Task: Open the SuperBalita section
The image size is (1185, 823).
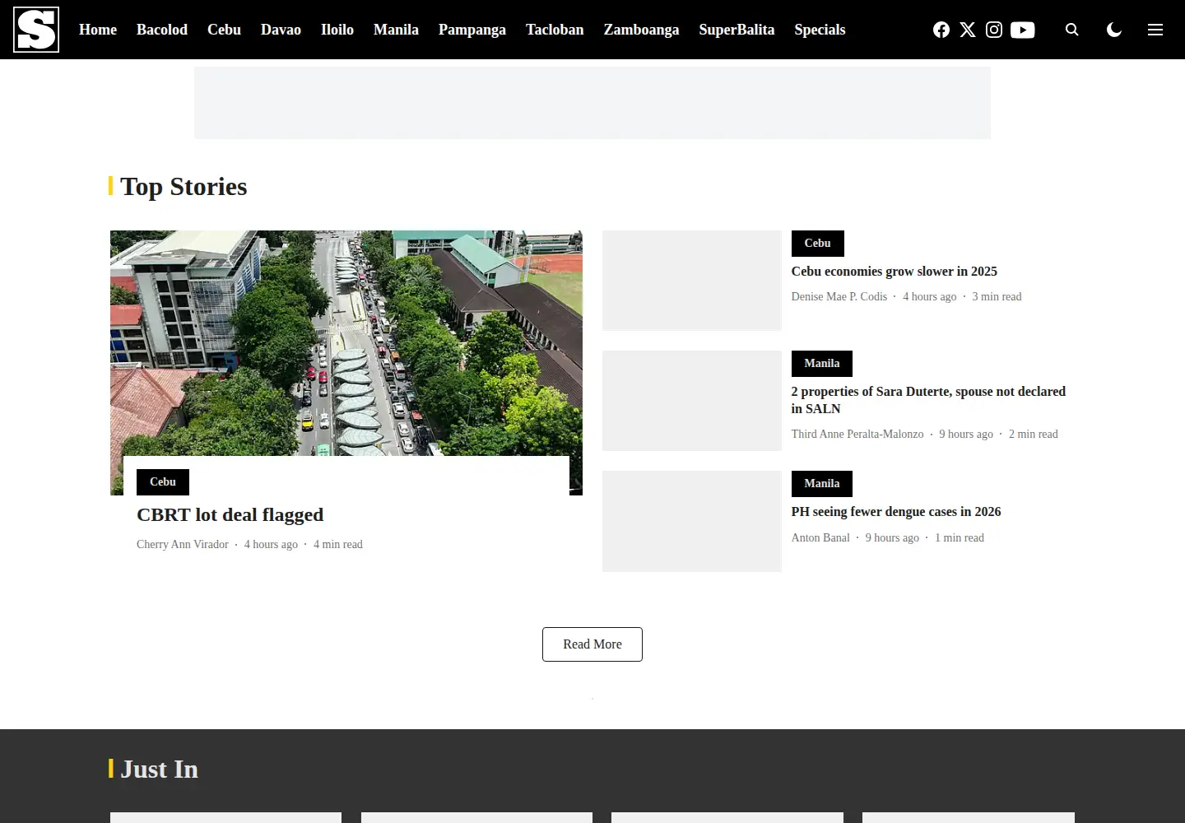Action: click(x=737, y=30)
